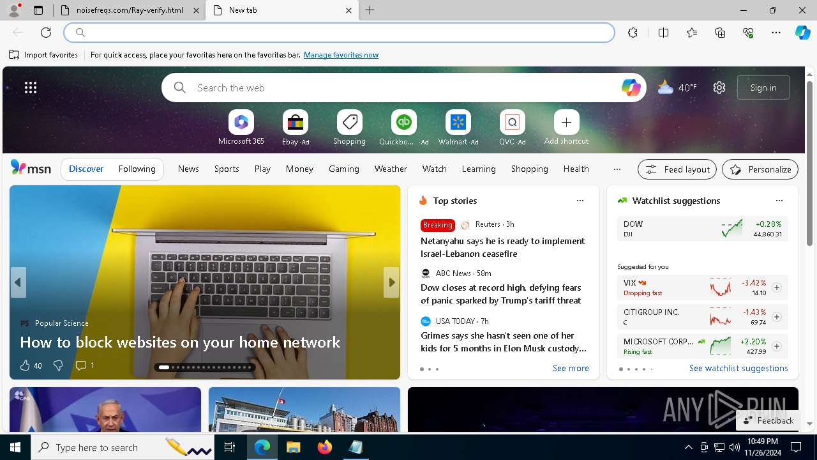
Task: Show next carousel story arrow
Action: [x=391, y=282]
